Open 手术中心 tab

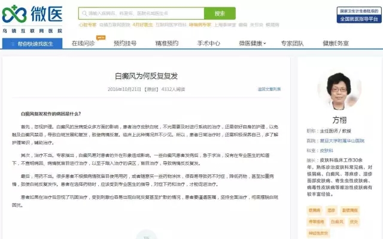click(x=209, y=44)
